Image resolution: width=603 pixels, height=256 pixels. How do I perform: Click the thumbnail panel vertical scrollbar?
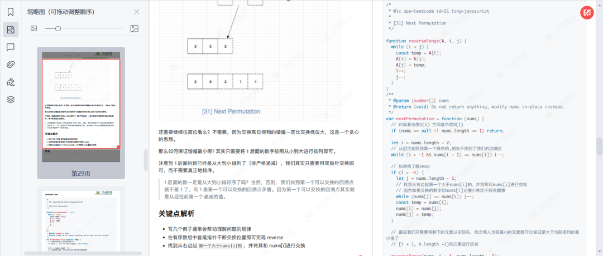point(145,160)
